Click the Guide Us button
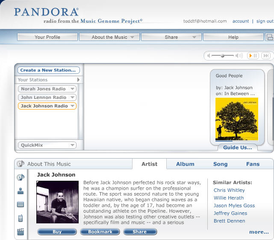Image resolution: width=274 pixels, height=240 pixels. (x=238, y=147)
